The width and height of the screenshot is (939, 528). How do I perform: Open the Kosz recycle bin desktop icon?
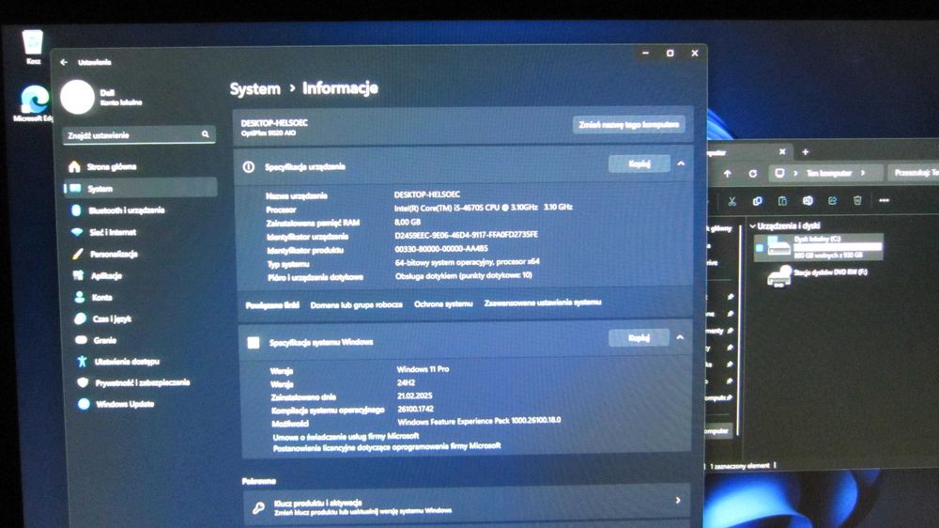(x=32, y=47)
